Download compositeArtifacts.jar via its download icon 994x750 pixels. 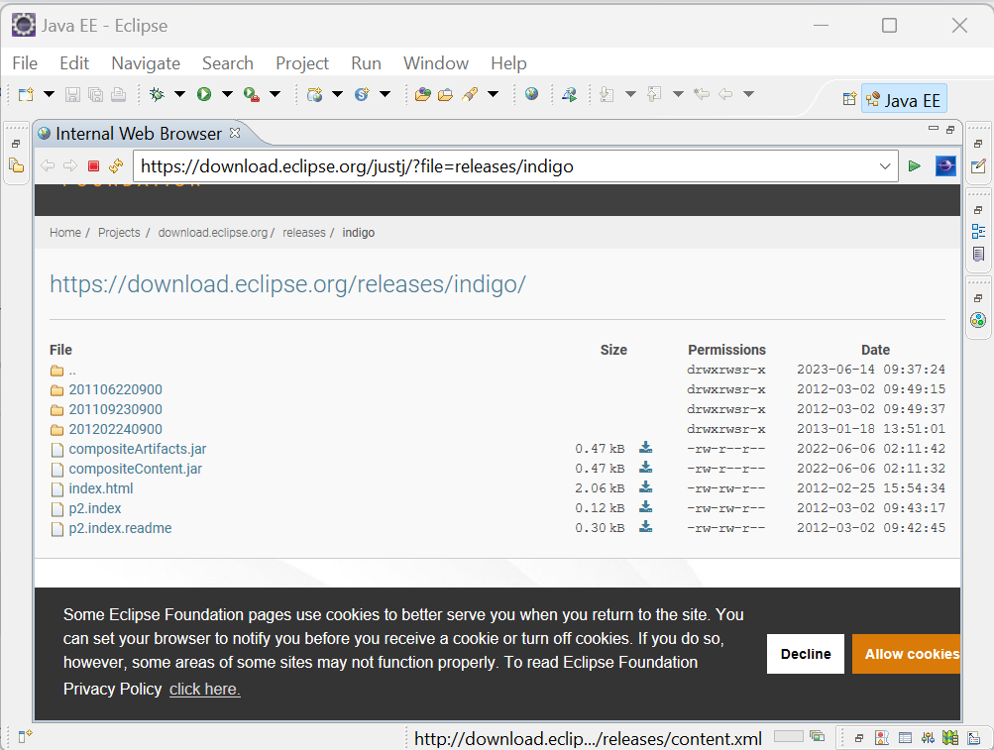pos(645,448)
